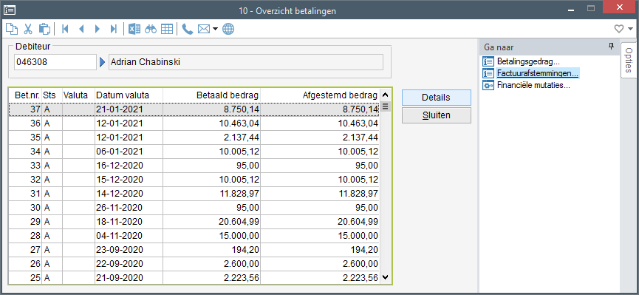Image resolution: width=639 pixels, height=295 pixels.
Task: Click the Betaald bedrag column header
Action: click(x=211, y=95)
